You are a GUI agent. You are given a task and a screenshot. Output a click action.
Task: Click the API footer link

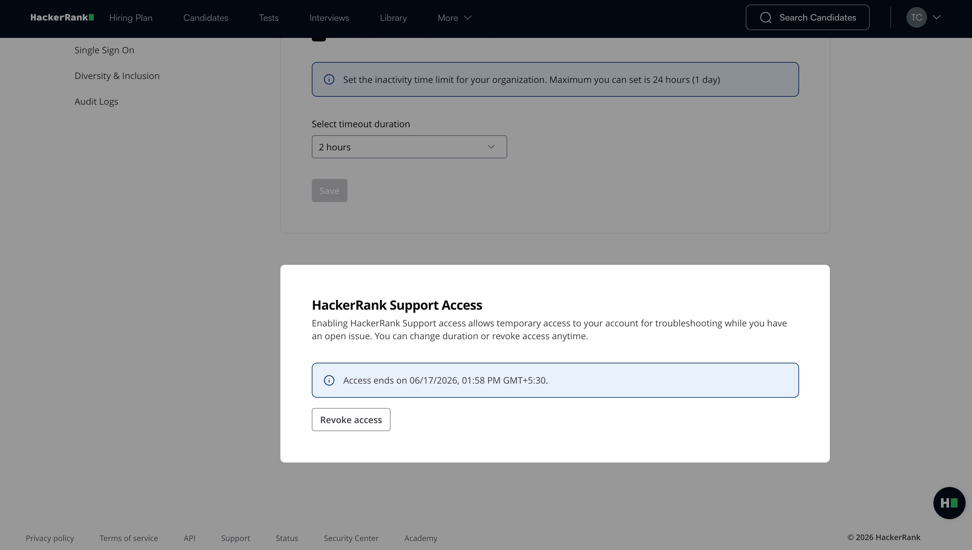189,538
